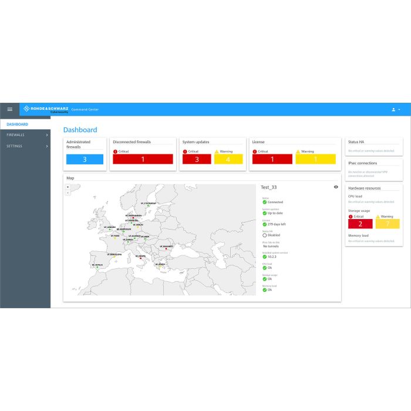This screenshot has width=411, height=411.
Task: Click the Storage usage warning triangle icon
Action: [x=378, y=217]
